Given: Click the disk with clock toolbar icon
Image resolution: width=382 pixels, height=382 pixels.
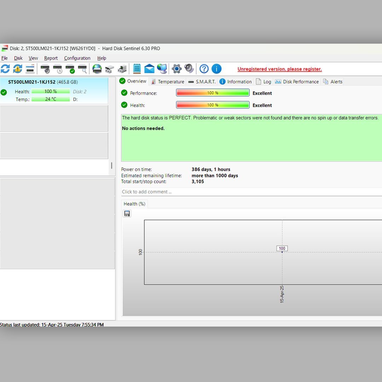Looking at the screenshot, I should coord(58,69).
